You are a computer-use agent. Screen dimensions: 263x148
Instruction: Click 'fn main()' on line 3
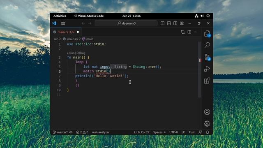pos(76,58)
